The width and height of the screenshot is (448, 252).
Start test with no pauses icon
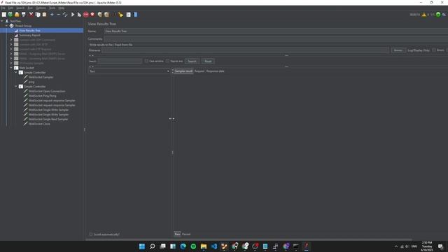pos(79,15)
